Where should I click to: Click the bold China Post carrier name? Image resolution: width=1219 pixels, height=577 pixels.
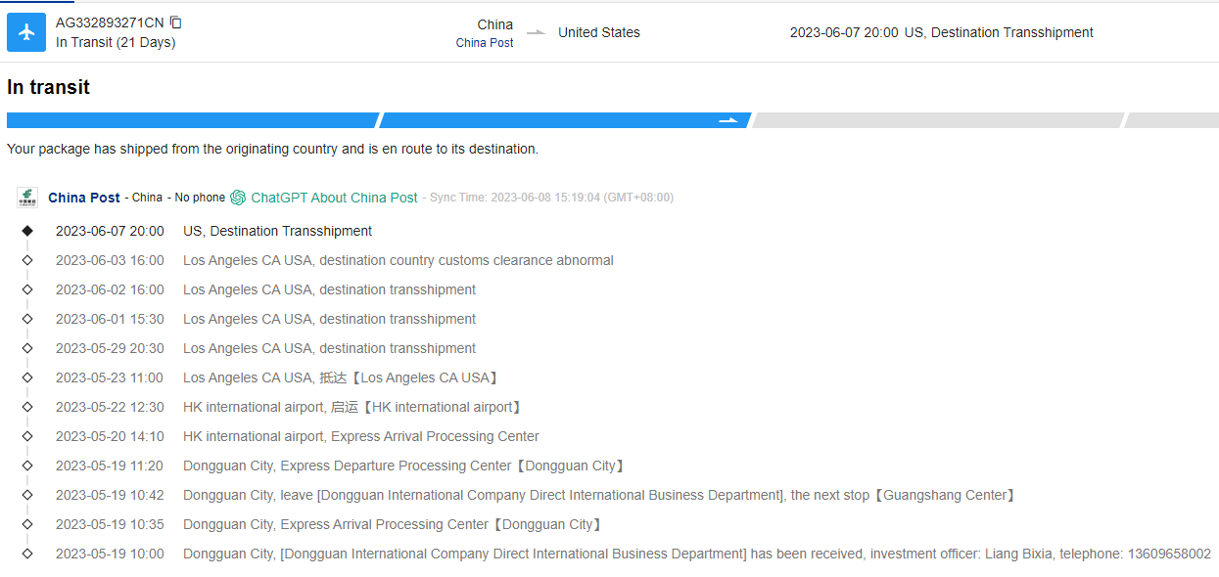tap(84, 198)
